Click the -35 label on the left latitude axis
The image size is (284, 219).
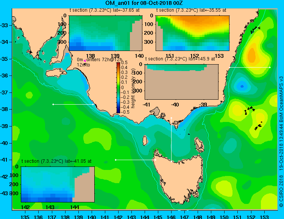coord(4,59)
